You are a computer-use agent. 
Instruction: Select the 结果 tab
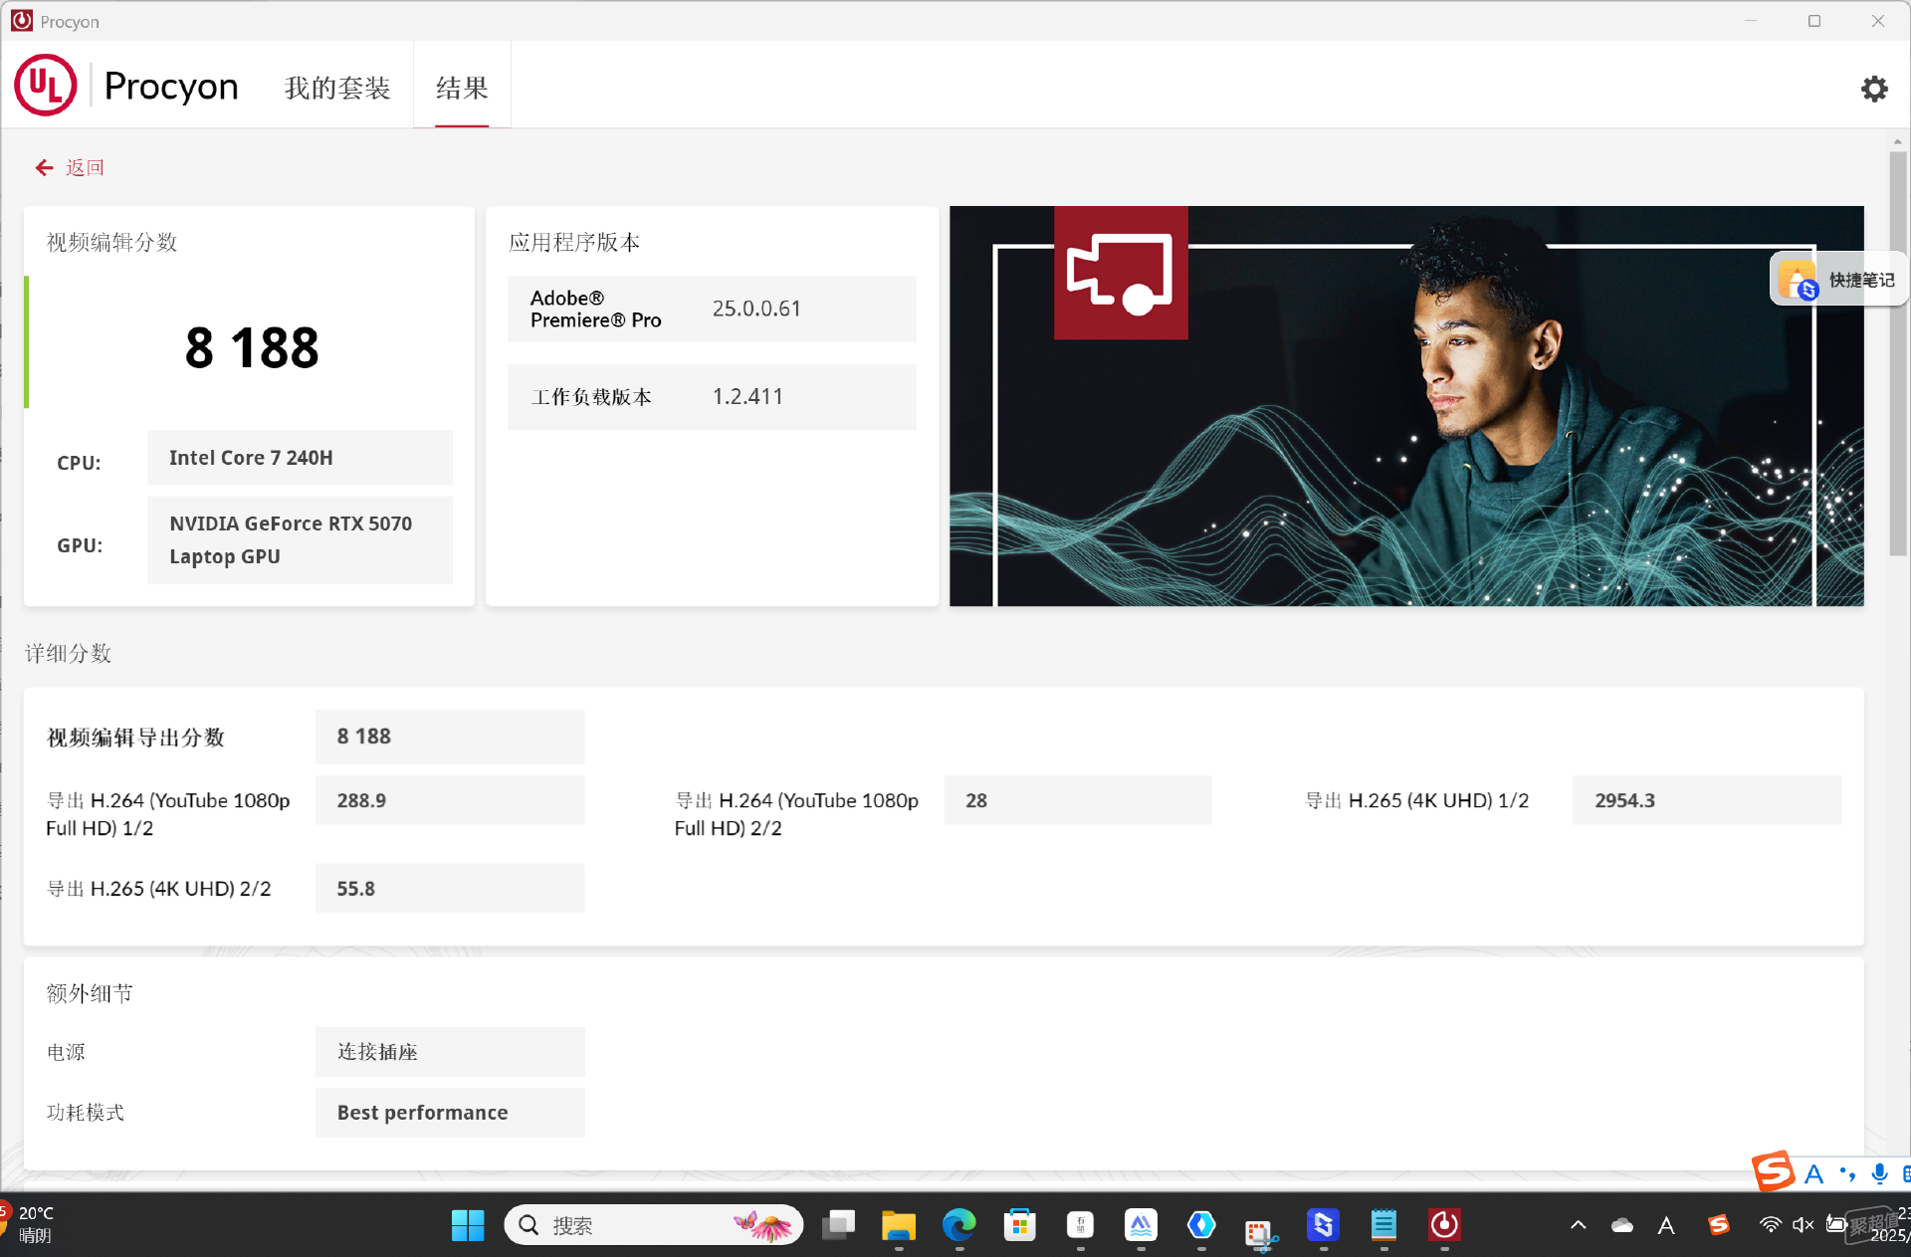click(x=462, y=88)
